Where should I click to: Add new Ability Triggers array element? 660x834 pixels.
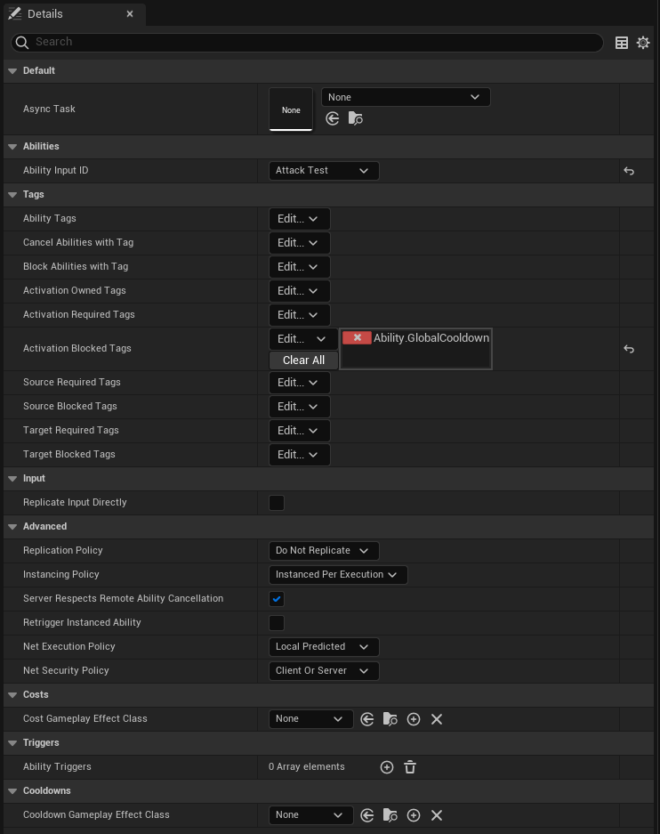pos(387,767)
